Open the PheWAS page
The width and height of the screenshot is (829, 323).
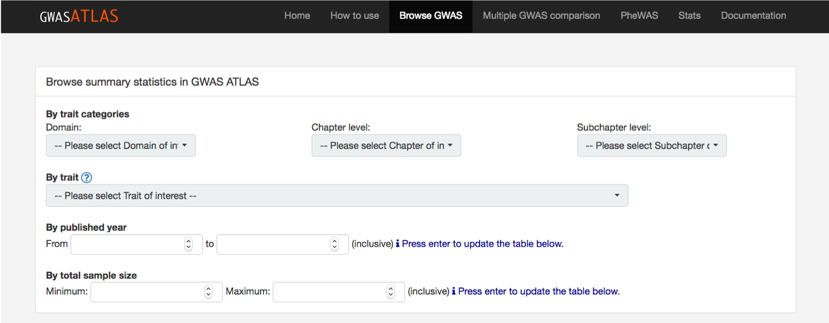pos(639,16)
